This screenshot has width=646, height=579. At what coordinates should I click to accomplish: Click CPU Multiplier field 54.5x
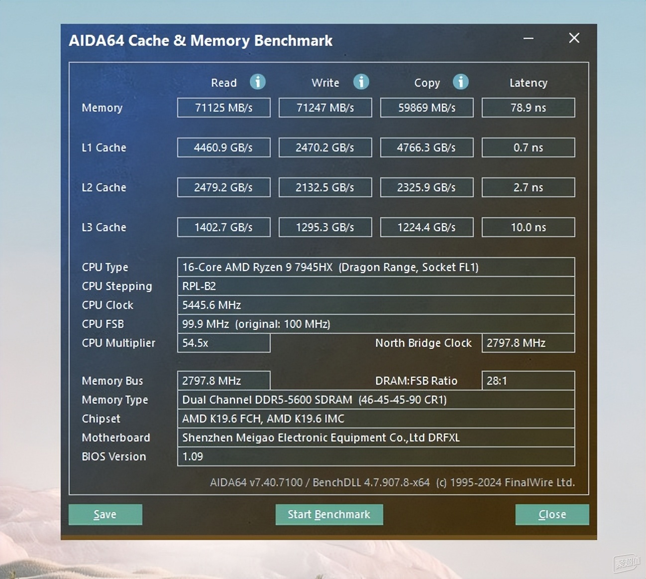[x=224, y=343]
